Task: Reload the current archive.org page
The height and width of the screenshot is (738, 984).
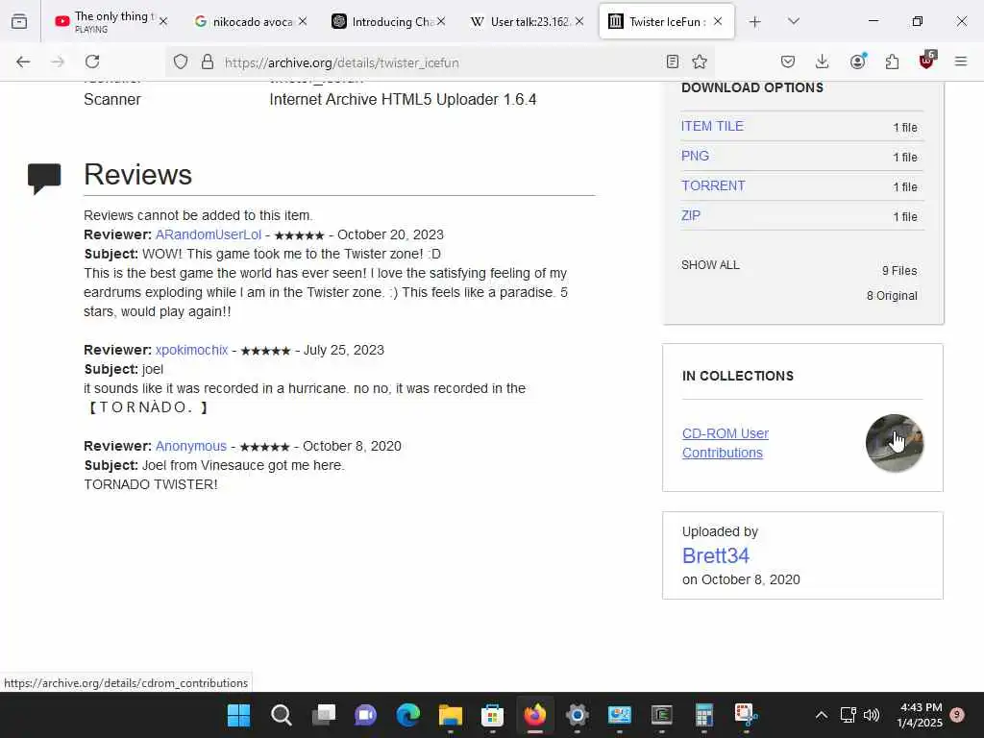Action: (92, 61)
